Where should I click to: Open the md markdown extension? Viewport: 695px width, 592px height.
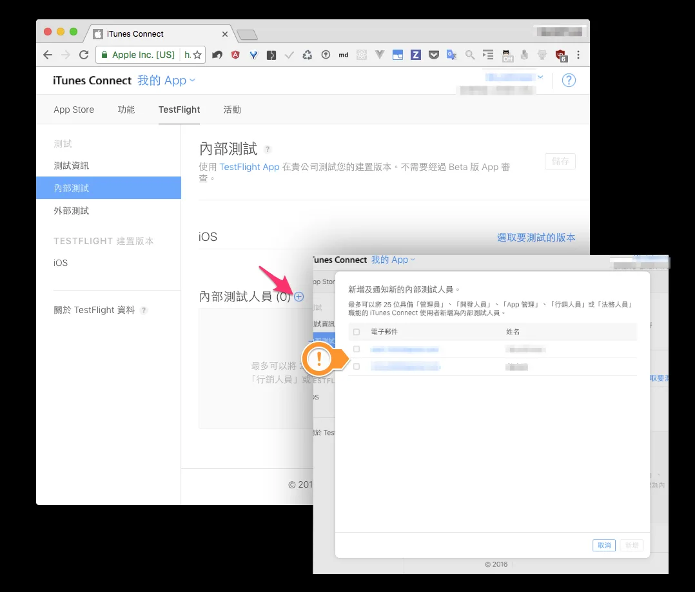tap(344, 55)
